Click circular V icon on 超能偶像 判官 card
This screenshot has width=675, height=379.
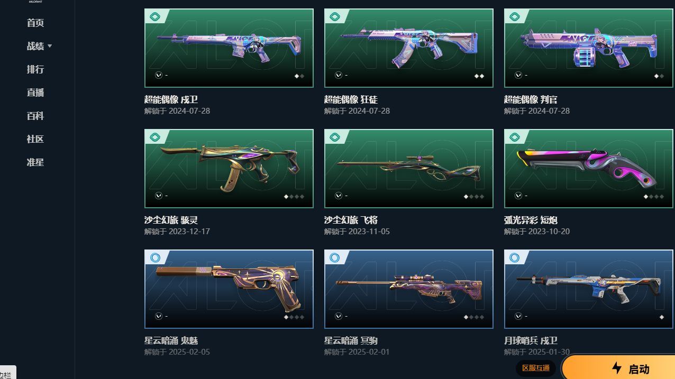(518, 75)
